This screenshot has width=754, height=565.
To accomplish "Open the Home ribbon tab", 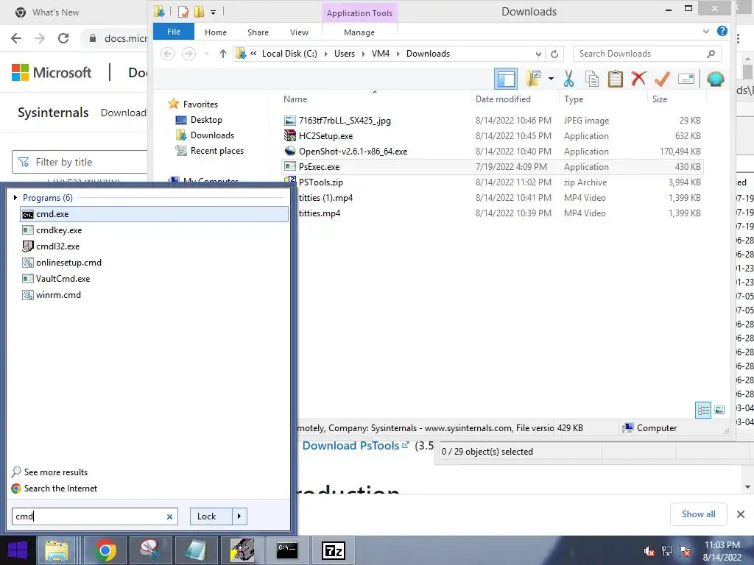I will 216,32.
